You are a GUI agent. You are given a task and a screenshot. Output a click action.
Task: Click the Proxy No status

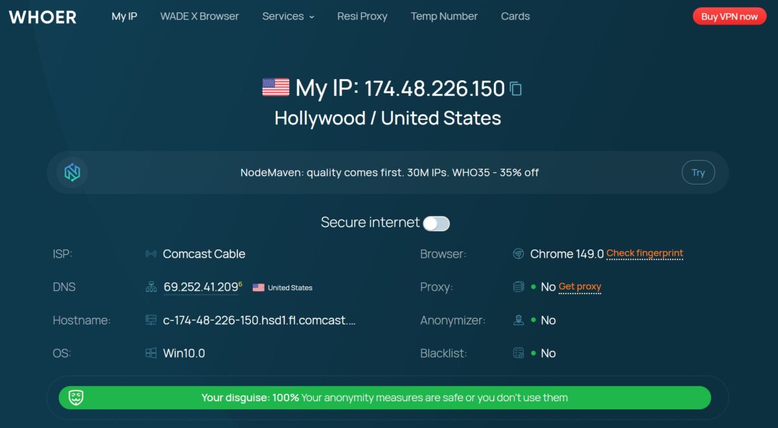tap(548, 287)
